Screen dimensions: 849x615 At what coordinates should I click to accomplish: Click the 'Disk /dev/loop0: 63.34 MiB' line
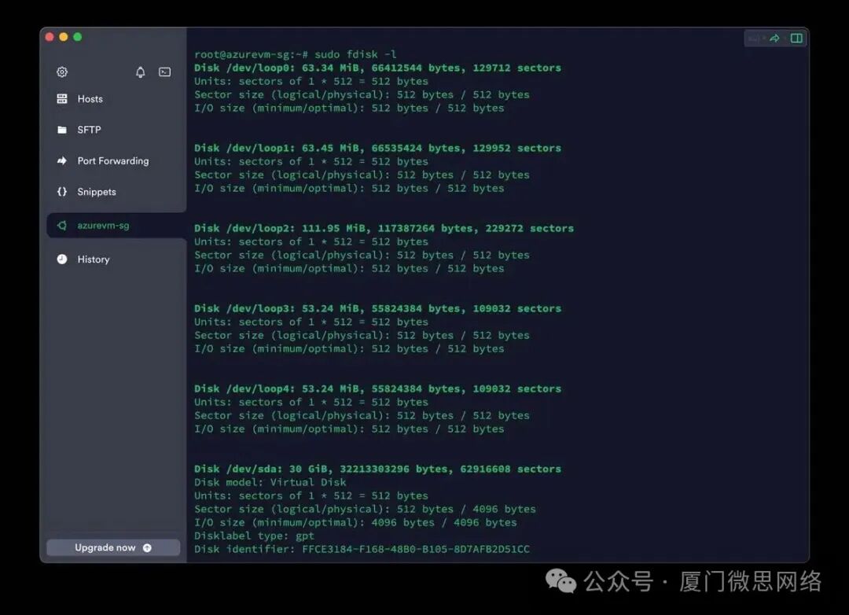pos(377,68)
